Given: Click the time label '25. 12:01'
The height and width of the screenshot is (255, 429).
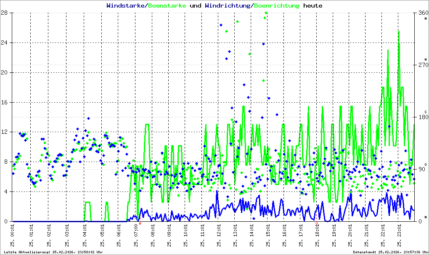Looking at the screenshot, I should click(x=219, y=236).
